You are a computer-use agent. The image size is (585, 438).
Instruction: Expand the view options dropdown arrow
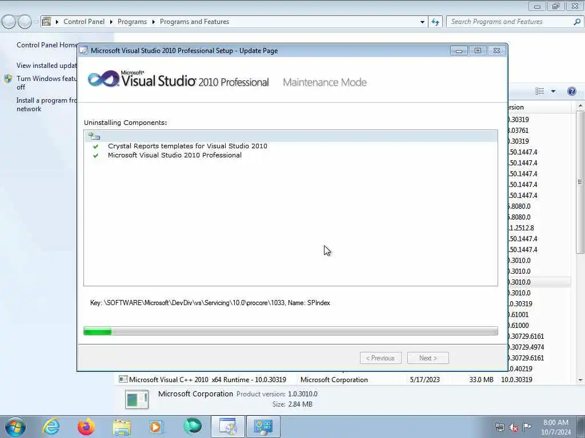pyautogui.click(x=553, y=91)
